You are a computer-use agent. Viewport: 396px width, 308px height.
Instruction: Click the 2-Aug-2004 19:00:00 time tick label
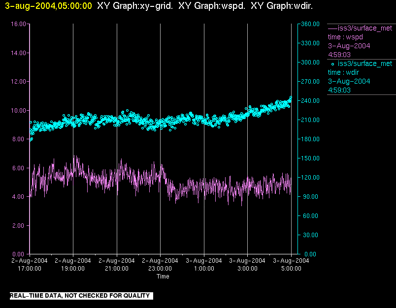pyautogui.click(x=73, y=265)
